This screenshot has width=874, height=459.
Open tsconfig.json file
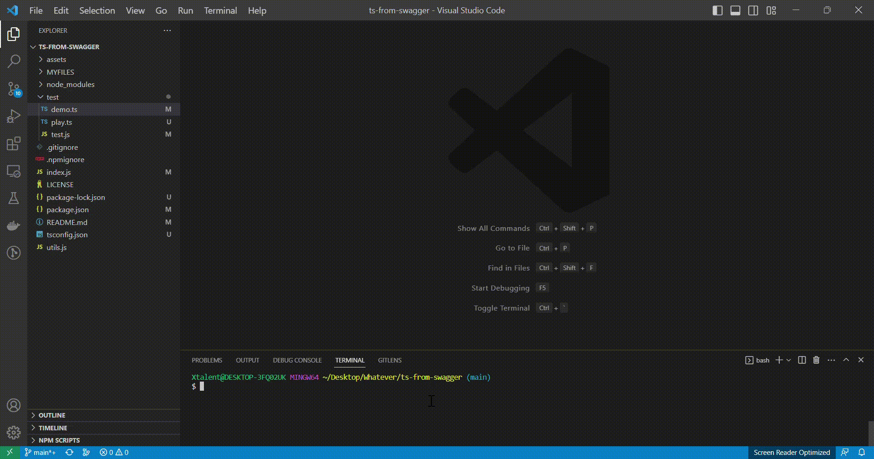pyautogui.click(x=104, y=235)
